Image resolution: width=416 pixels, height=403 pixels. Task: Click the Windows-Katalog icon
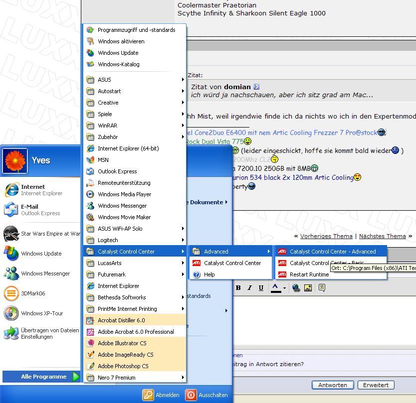(x=90, y=64)
